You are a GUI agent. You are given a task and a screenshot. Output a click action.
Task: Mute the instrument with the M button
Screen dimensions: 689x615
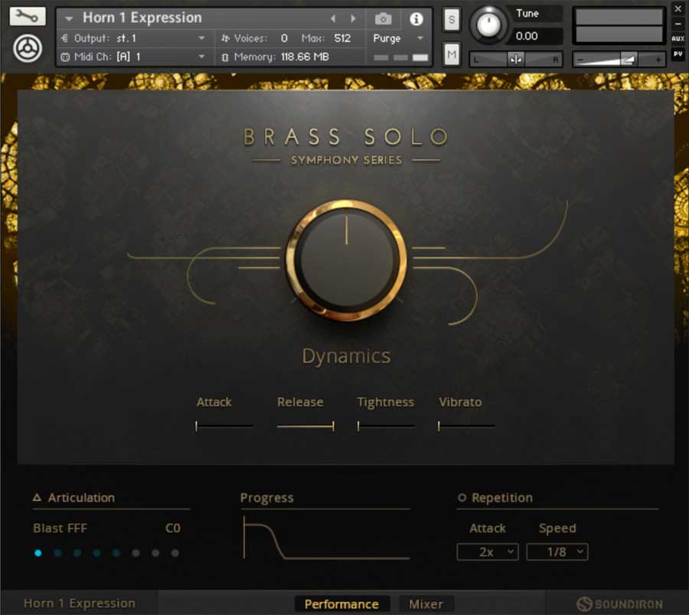452,54
